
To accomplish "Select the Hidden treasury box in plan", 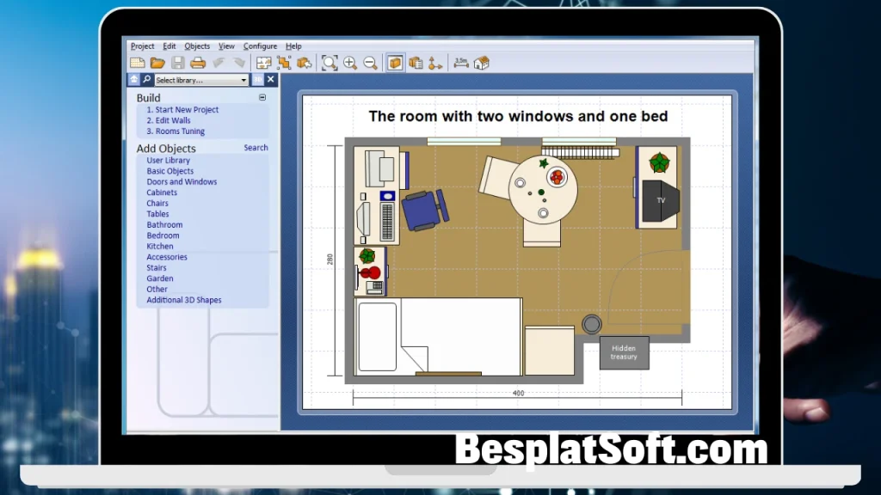I will pos(624,352).
